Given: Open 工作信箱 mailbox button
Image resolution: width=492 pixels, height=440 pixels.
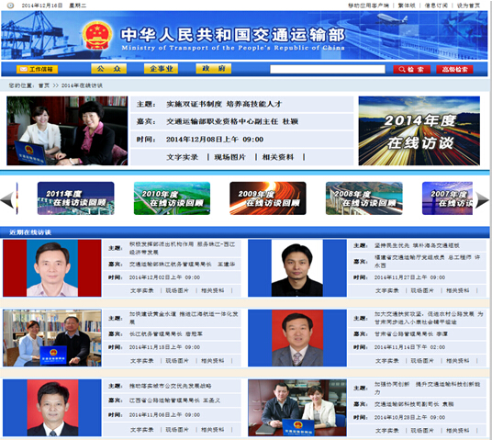Looking at the screenshot, I should (x=37, y=69).
